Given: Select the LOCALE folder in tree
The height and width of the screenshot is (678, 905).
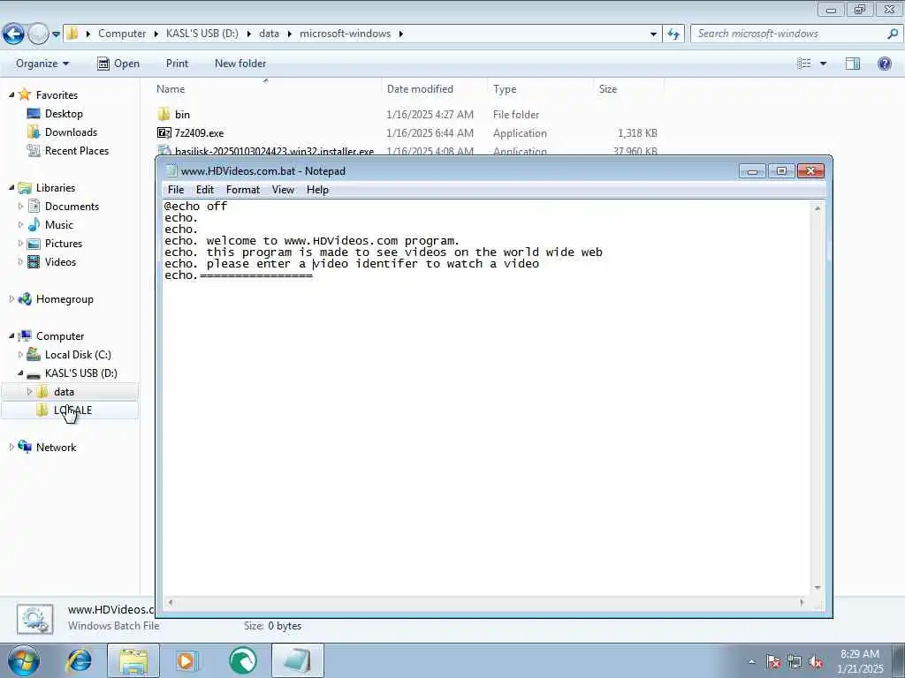Looking at the screenshot, I should pyautogui.click(x=72, y=410).
